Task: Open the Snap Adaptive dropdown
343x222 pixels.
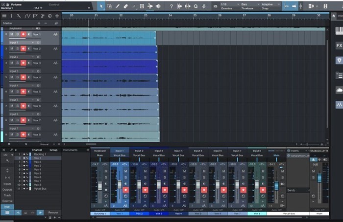Action: (x=270, y=4)
